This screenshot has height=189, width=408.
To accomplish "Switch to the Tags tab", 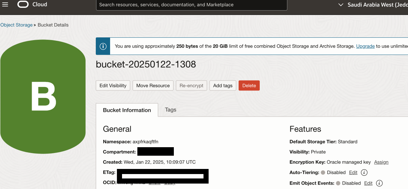I will [x=170, y=110].
